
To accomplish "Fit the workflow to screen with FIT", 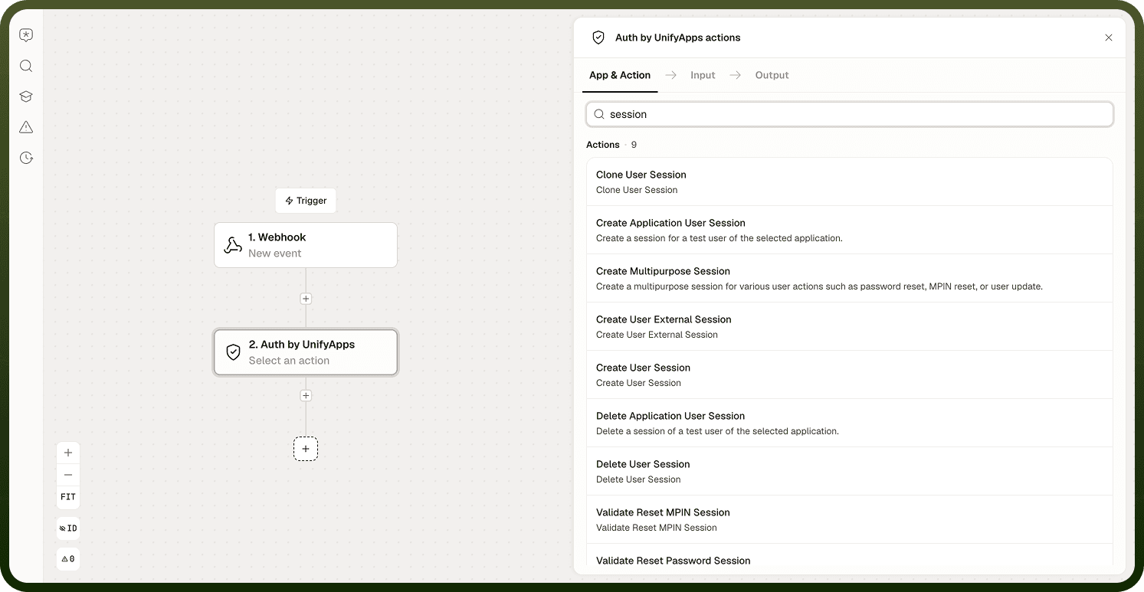I will click(x=68, y=497).
